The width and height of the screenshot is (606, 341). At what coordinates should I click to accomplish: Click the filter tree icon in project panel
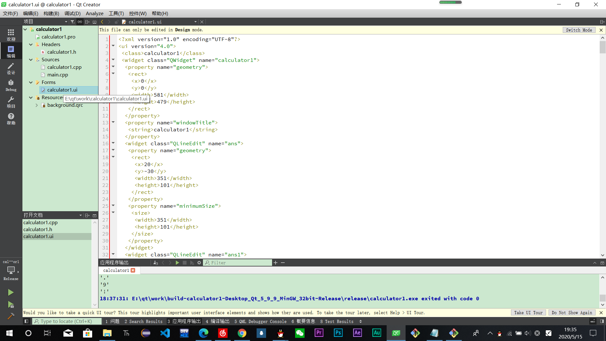click(73, 22)
